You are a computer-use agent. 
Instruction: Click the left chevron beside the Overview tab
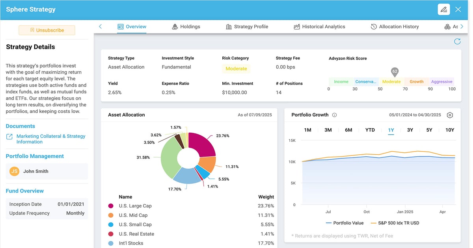coord(100,26)
